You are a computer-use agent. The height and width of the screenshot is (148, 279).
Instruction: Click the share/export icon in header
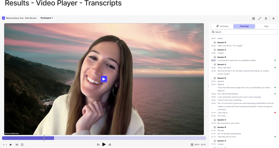tap(266, 18)
